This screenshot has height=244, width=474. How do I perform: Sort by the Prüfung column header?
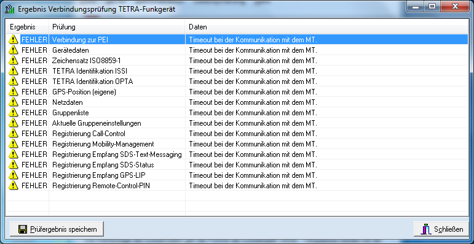[x=117, y=27]
